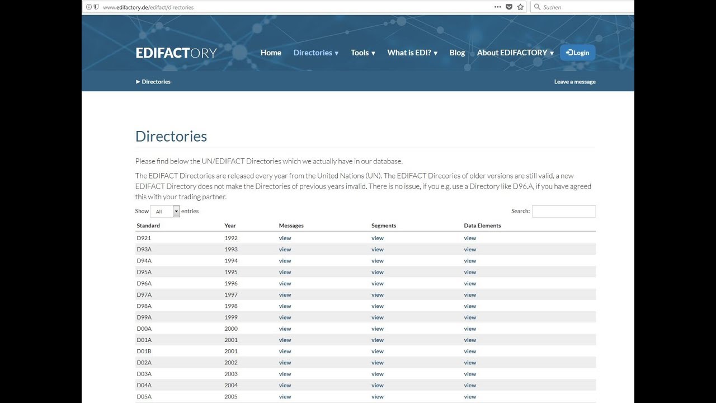This screenshot has height=403, width=716.
Task: Open the Show entries dropdown
Action: (x=165, y=211)
